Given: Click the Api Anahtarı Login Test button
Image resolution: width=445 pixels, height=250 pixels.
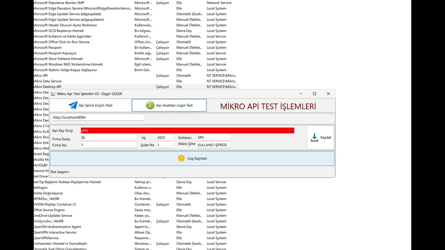Looking at the screenshot, I should click(169, 105).
